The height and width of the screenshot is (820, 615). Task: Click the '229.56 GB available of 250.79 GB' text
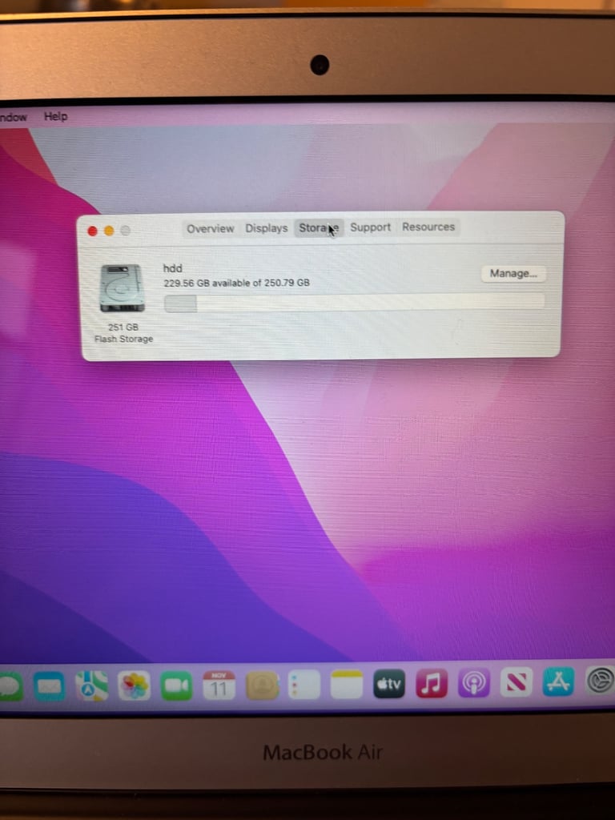click(236, 283)
